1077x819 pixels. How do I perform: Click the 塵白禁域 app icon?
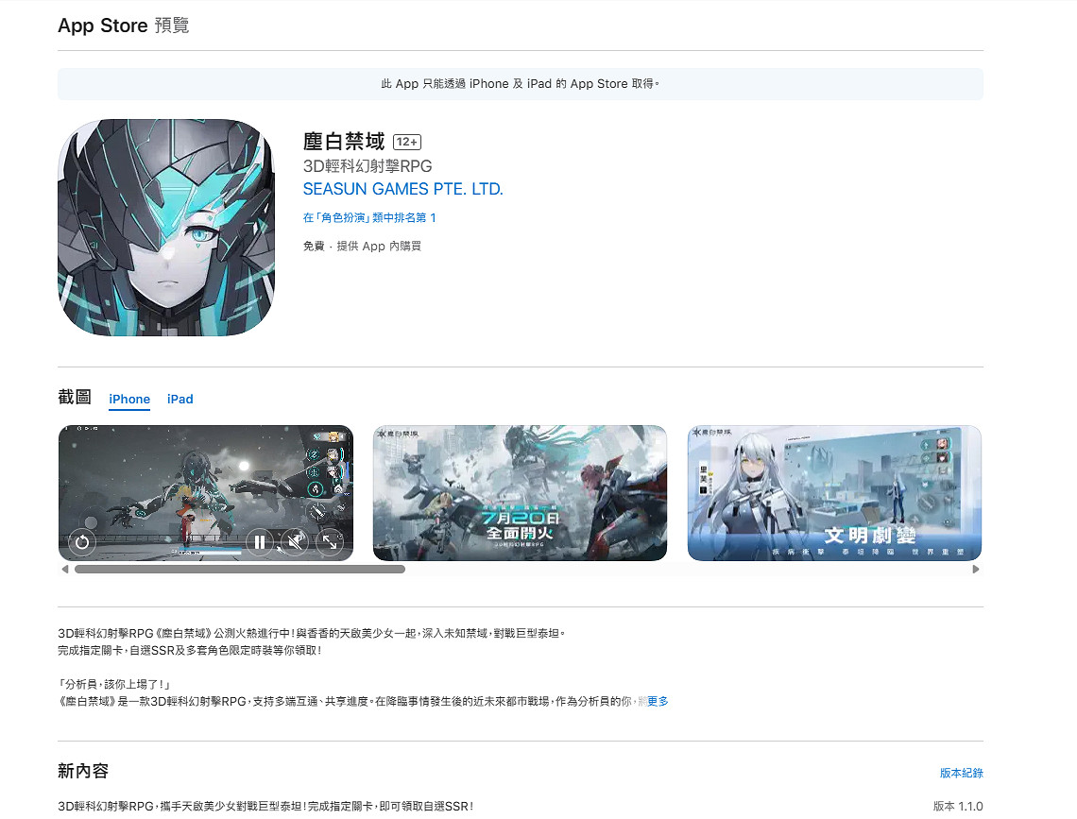point(165,228)
